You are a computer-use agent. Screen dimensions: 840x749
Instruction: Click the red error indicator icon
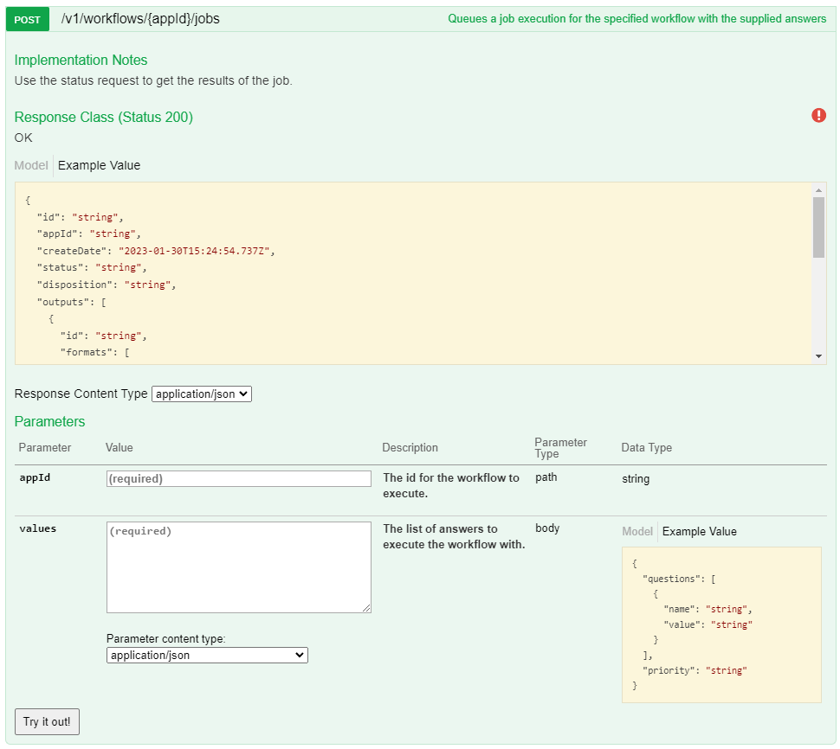[818, 115]
